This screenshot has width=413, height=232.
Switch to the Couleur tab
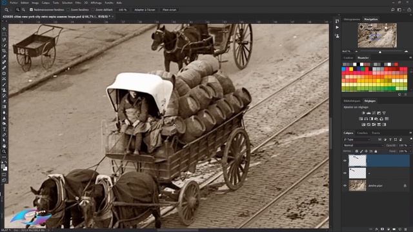click(x=348, y=58)
